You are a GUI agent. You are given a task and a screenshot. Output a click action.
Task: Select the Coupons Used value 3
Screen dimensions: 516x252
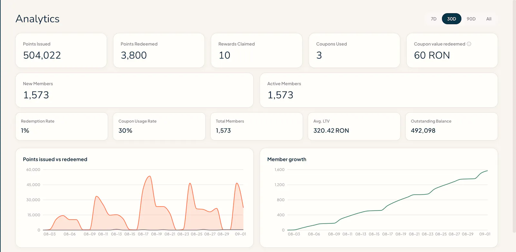pyautogui.click(x=319, y=55)
